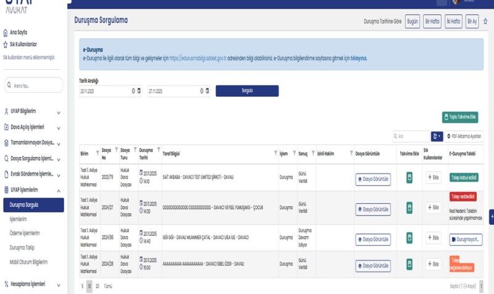494x294 pixels.
Task: Open PDF Aktarma Ayarları settings
Action: tap(464, 136)
